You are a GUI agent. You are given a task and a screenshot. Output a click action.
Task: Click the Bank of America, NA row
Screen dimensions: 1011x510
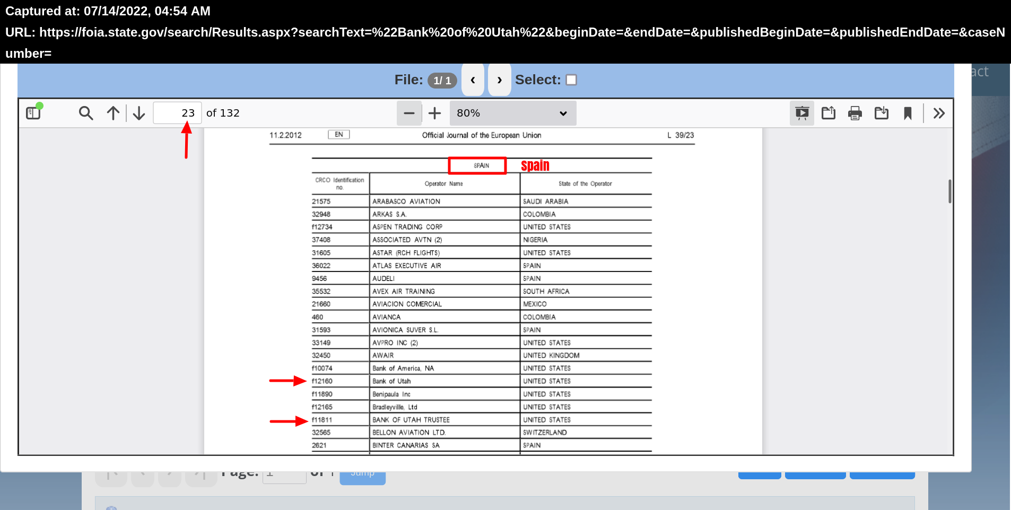(x=482, y=368)
